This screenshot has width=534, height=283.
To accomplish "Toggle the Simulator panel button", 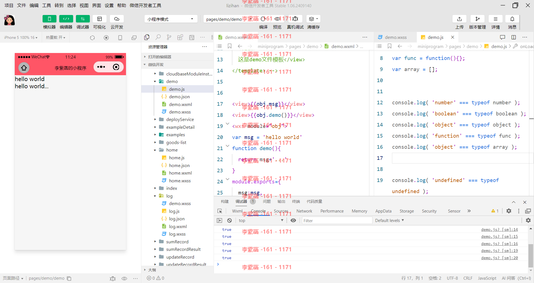I will (x=50, y=19).
